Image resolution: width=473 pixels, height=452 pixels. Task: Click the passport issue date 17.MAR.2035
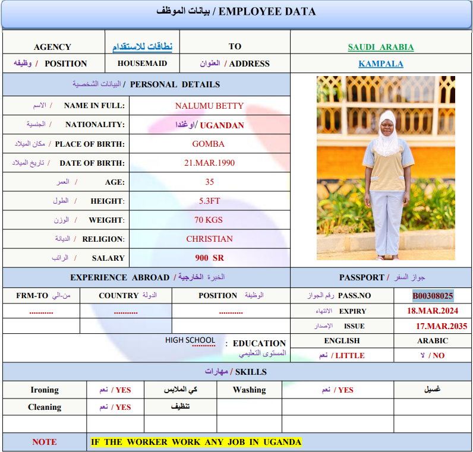click(441, 326)
